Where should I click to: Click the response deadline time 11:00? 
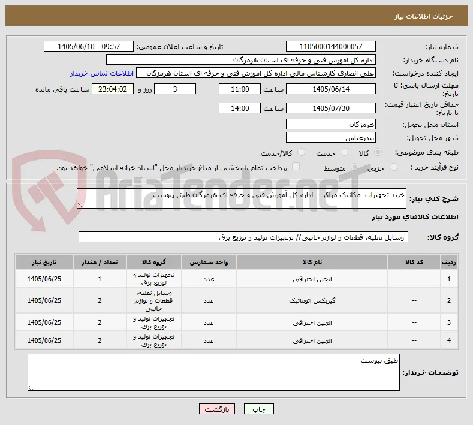(x=240, y=89)
